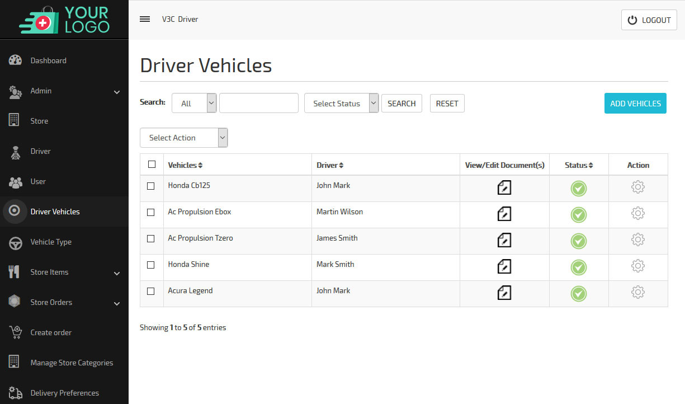Click green status icon for Martin Wilson
Viewport: 685px width, 404px height.
578,214
